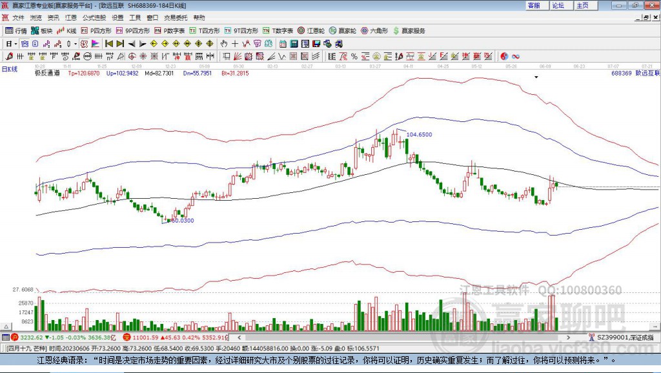The height and width of the screenshot is (373, 661).
Task: Click the crosshair cursor tool
Action: click(x=236, y=44)
